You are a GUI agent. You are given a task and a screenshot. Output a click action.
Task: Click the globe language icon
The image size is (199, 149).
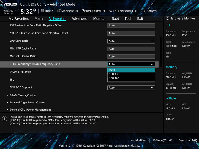(43, 11)
